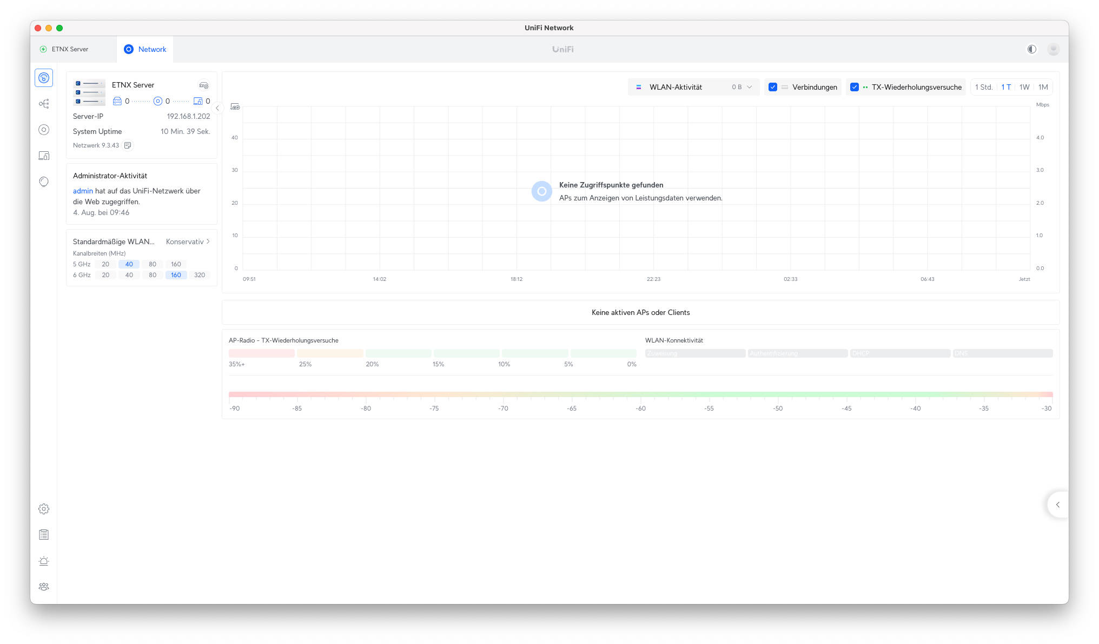The image size is (1099, 644).
Task: Expand the Konservativ WLAN settings chevron
Action: pos(208,242)
